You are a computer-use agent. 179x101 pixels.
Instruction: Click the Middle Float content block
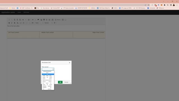[56, 35]
